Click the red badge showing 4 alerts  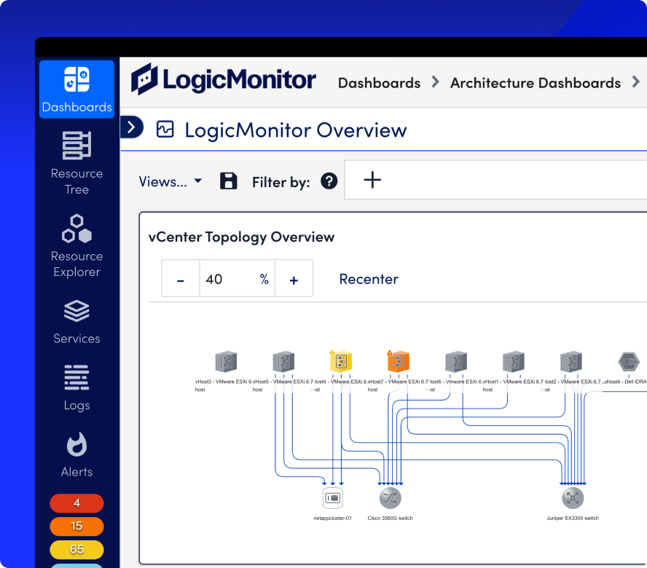pos(77,503)
